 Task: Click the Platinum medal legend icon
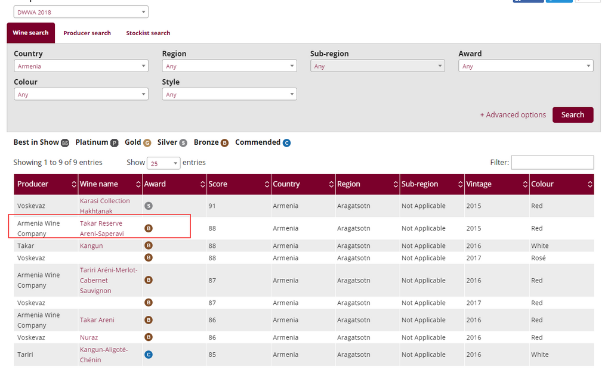point(114,143)
